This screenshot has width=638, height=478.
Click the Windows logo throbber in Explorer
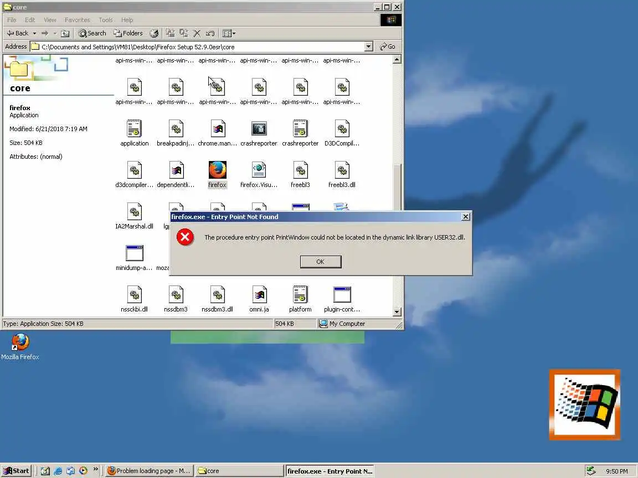pyautogui.click(x=391, y=20)
